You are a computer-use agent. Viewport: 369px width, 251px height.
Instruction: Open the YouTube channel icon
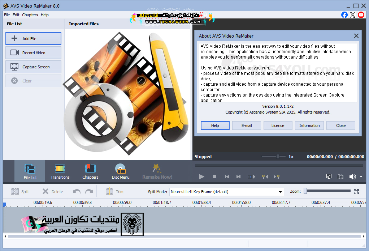point(361,15)
